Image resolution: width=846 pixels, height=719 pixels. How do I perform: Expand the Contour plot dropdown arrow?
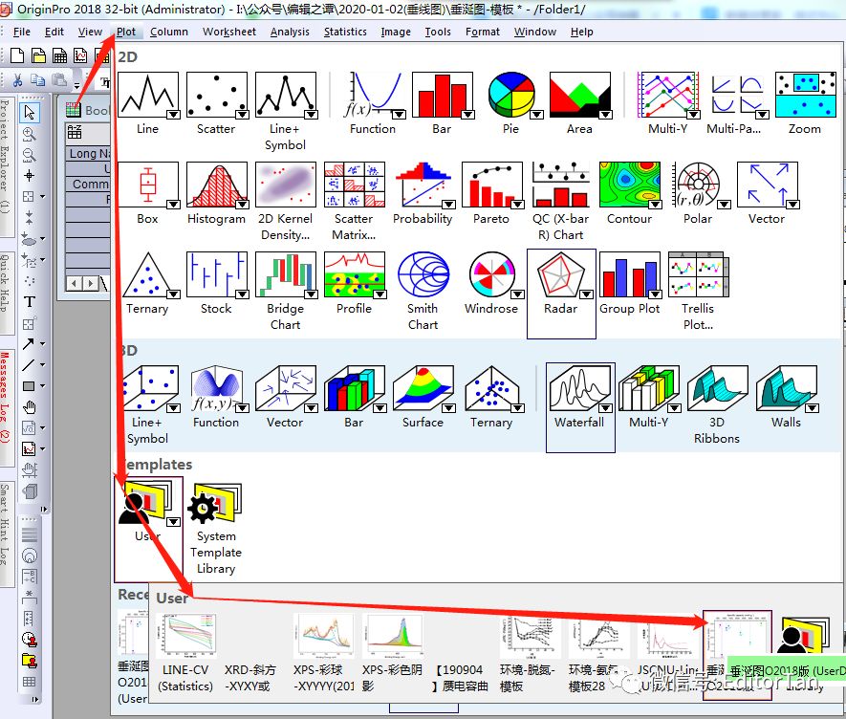(x=655, y=204)
